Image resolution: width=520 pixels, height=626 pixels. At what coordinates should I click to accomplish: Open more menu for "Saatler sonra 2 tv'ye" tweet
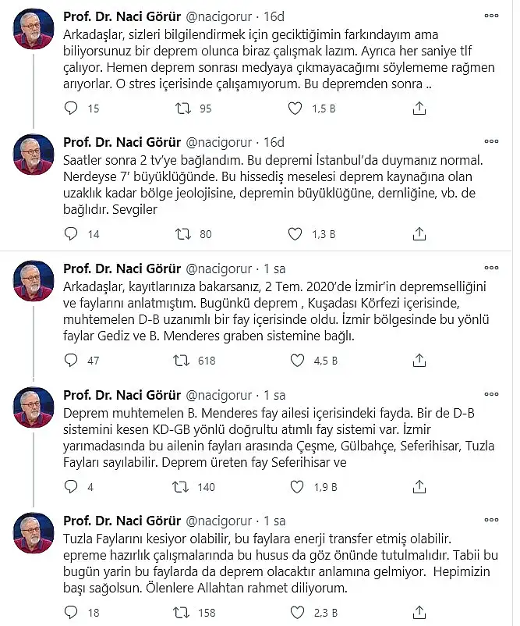(491, 141)
